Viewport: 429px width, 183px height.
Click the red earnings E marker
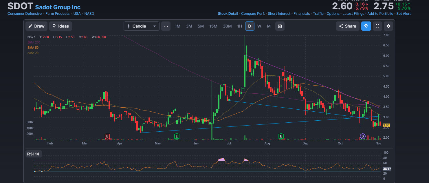coord(107,136)
